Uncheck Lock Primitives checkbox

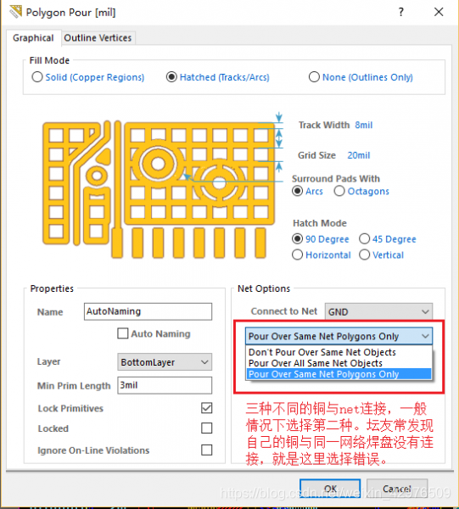click(207, 408)
